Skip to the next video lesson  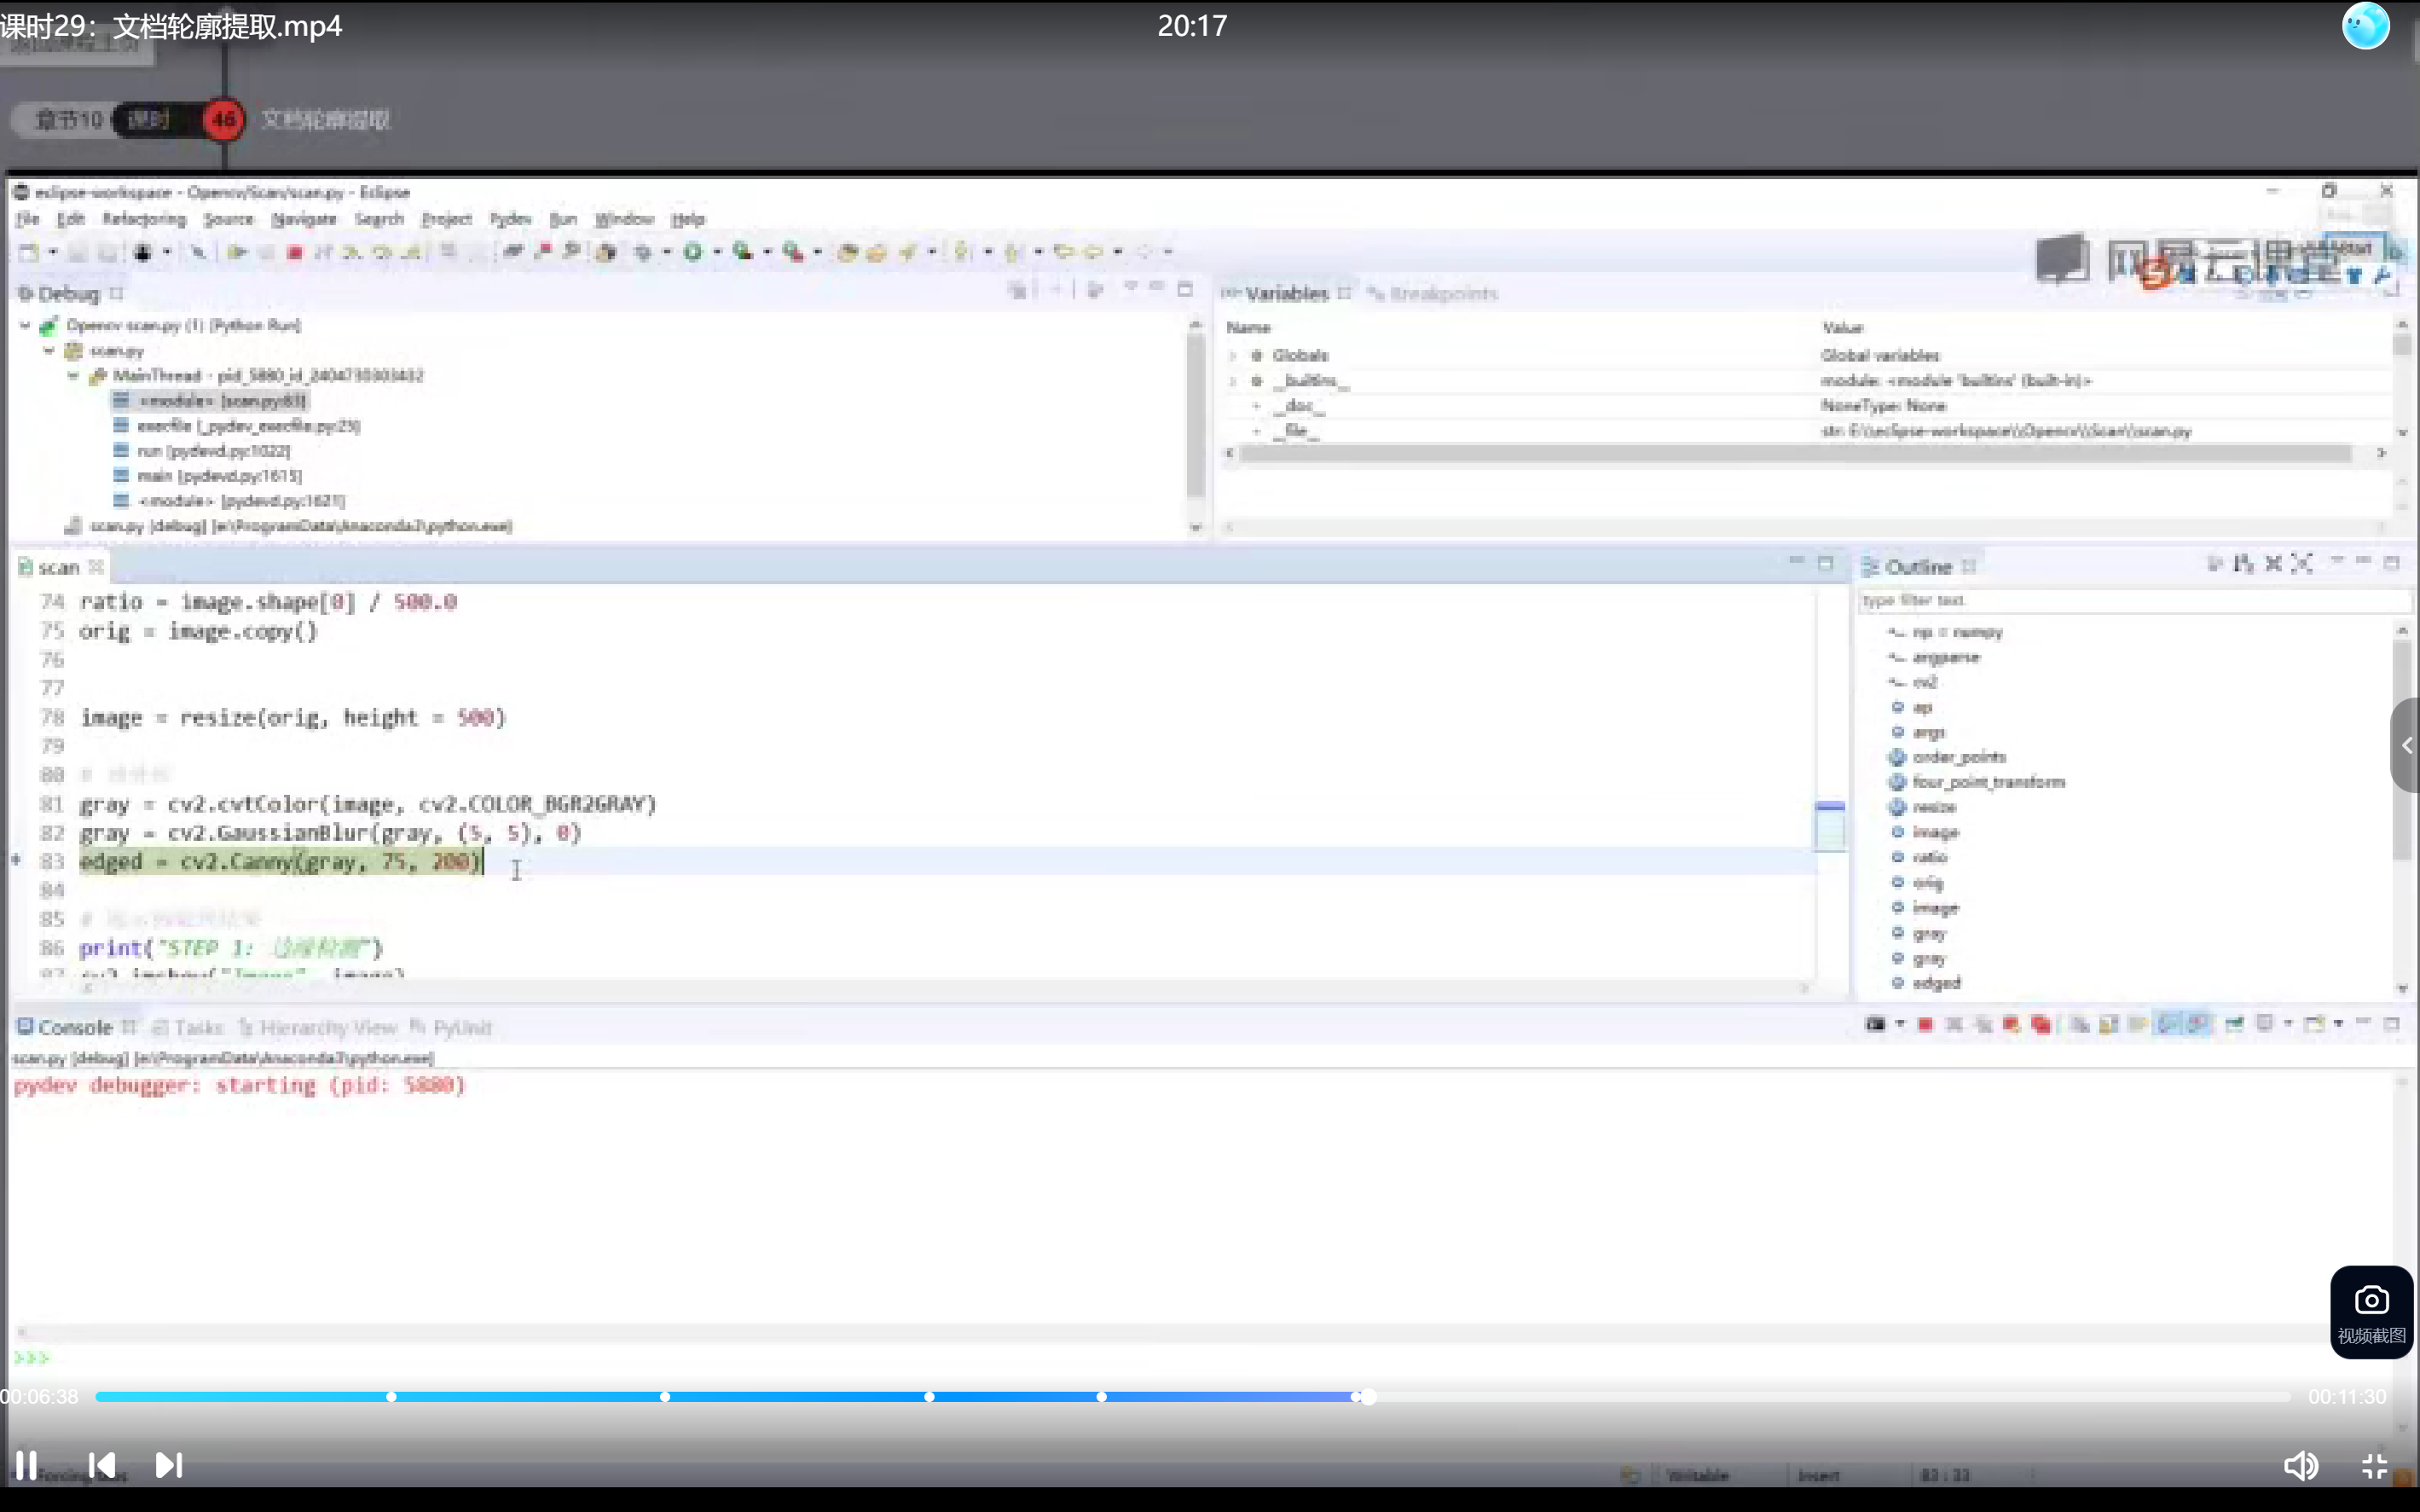tap(169, 1465)
